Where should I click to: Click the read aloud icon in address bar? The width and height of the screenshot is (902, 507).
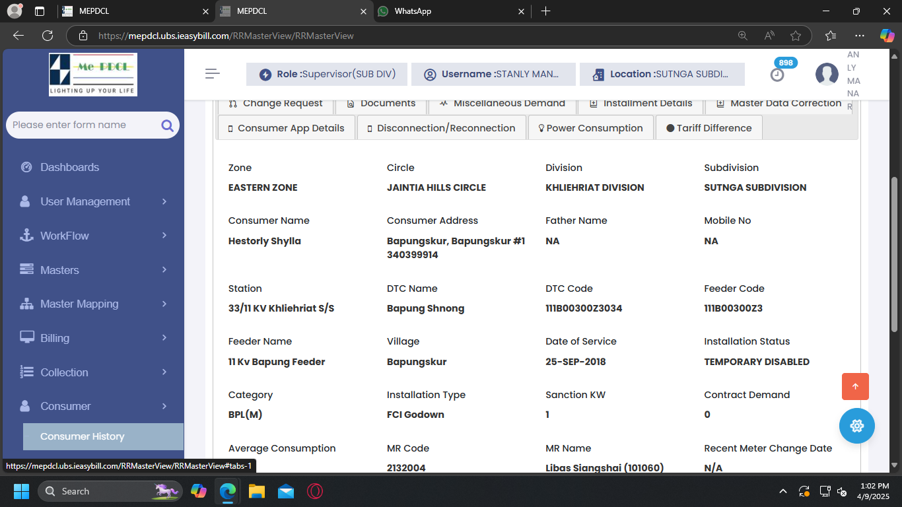769,36
